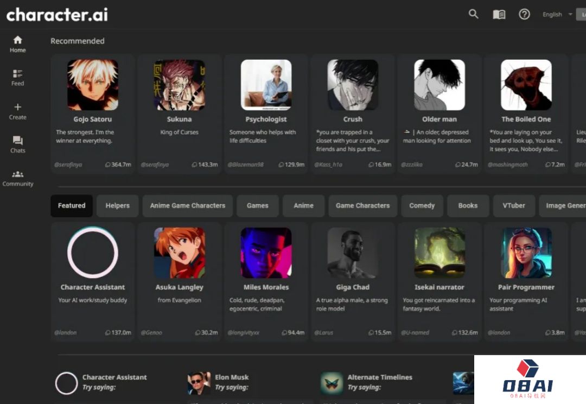586x404 pixels.
Task: Select the Featured tab
Action: (72, 206)
